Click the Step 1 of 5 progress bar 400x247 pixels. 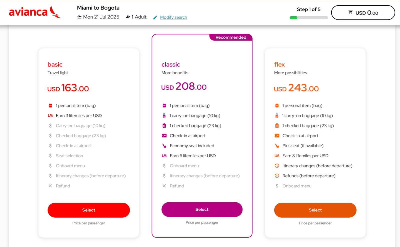point(309,18)
